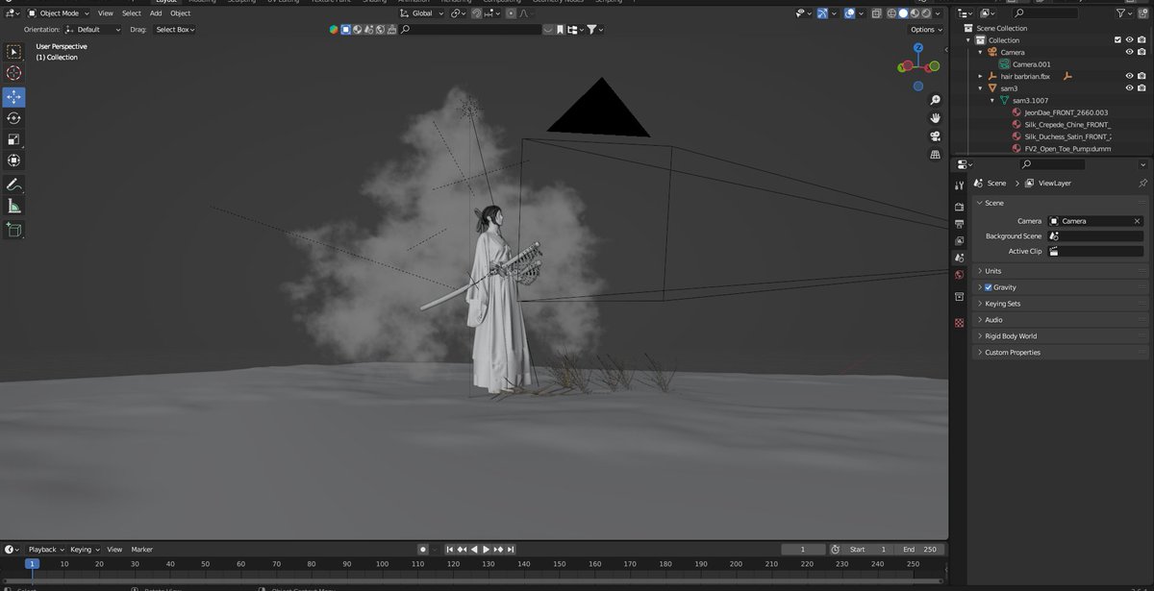This screenshot has width=1154, height=591.
Task: Open the Drag Select Box dropdown
Action: point(175,30)
